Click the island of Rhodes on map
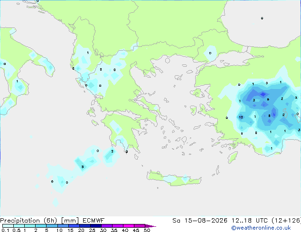Screen dimensions: 301x232 click(x=233, y=157)
